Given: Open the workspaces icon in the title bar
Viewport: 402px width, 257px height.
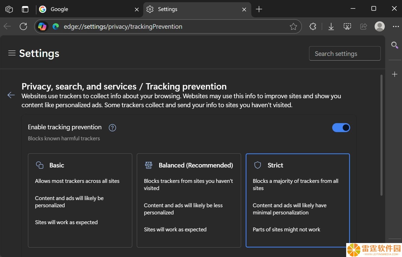Looking at the screenshot, I should tap(9, 9).
